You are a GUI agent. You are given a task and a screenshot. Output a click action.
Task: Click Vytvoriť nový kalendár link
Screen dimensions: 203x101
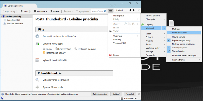[55, 60]
